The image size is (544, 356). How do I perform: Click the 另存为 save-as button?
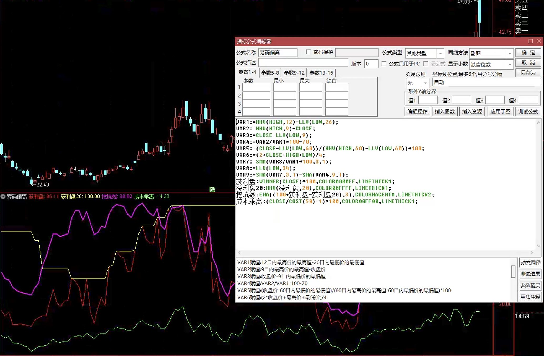click(528, 73)
